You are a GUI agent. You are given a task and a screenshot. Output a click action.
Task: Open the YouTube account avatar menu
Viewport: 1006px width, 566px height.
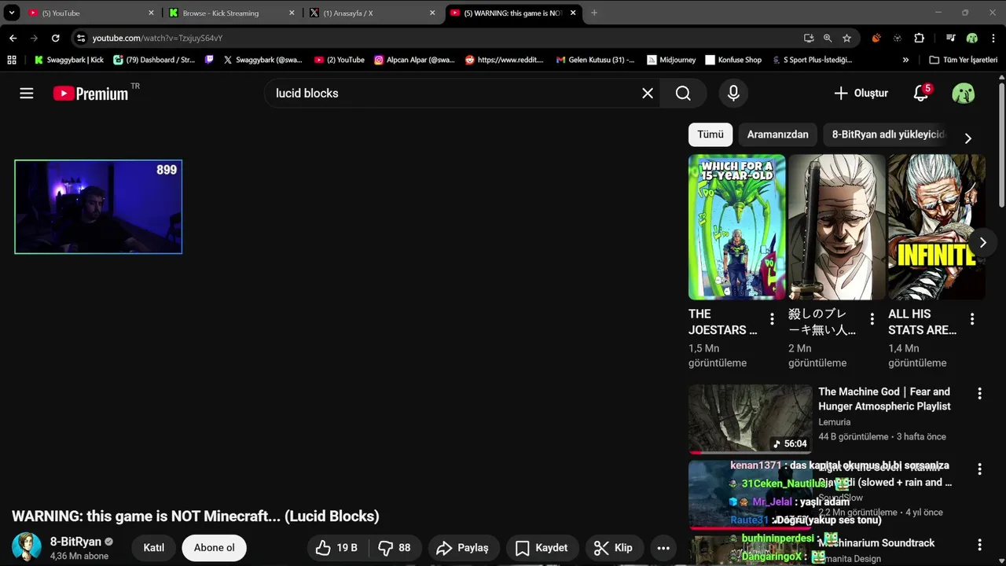(x=964, y=94)
